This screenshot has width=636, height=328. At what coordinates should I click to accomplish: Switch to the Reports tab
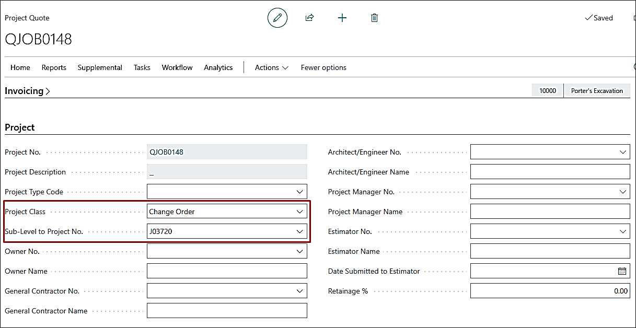pos(54,67)
